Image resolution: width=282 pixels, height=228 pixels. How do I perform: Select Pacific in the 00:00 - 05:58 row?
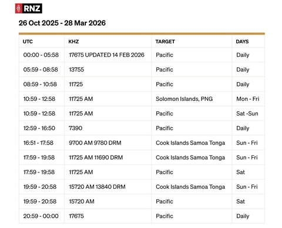click(164, 55)
